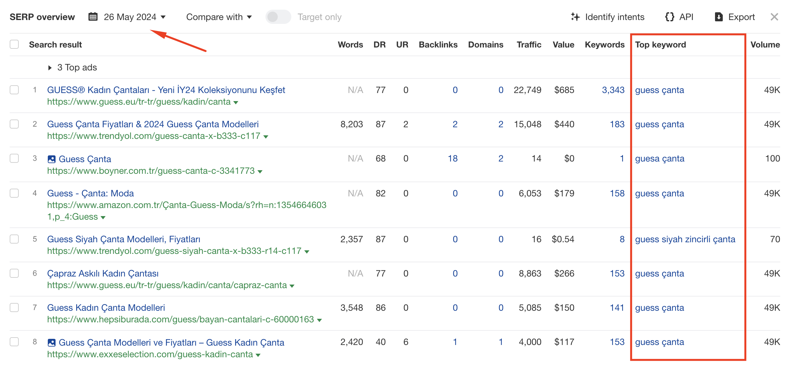The image size is (788, 365).
Task: Expand the 3 Top ads row
Action: pyautogui.click(x=50, y=68)
